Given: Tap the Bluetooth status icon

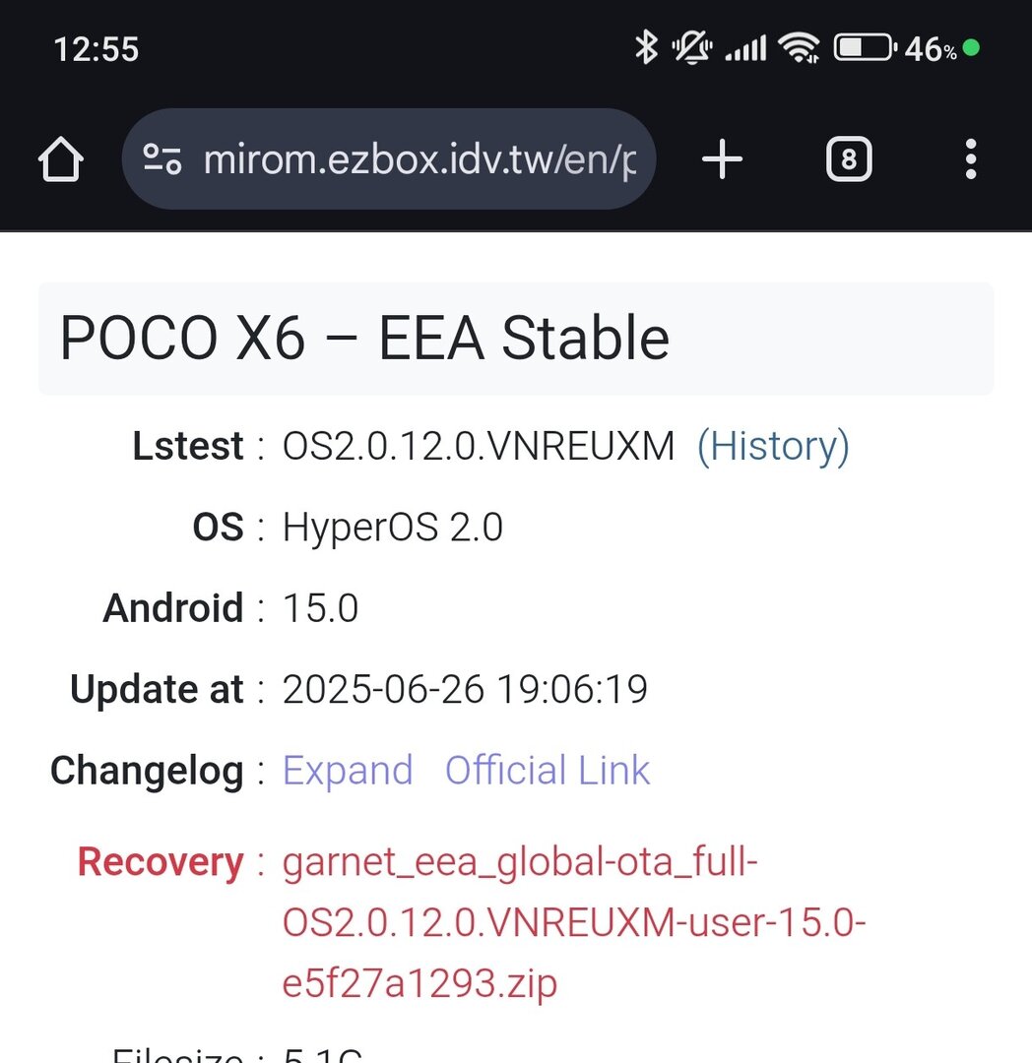Looking at the screenshot, I should point(646,47).
